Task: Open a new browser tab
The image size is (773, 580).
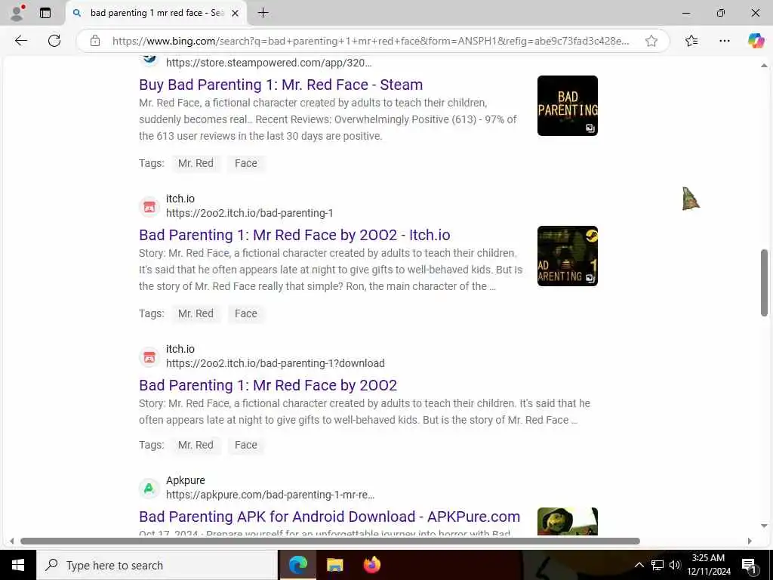Action: (x=263, y=13)
